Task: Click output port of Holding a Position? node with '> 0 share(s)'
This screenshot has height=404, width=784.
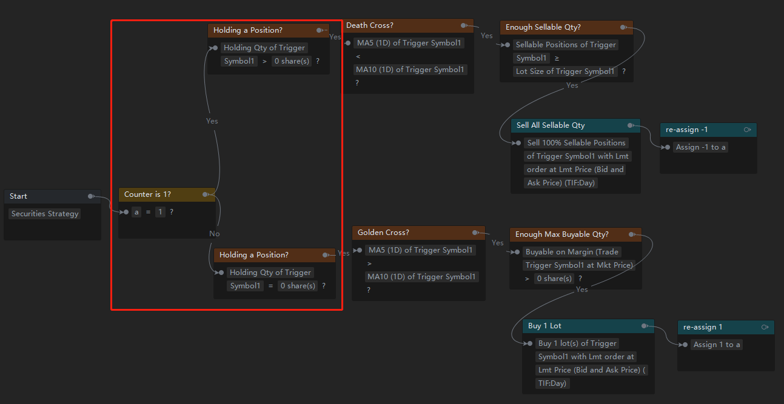Action: coord(319,30)
